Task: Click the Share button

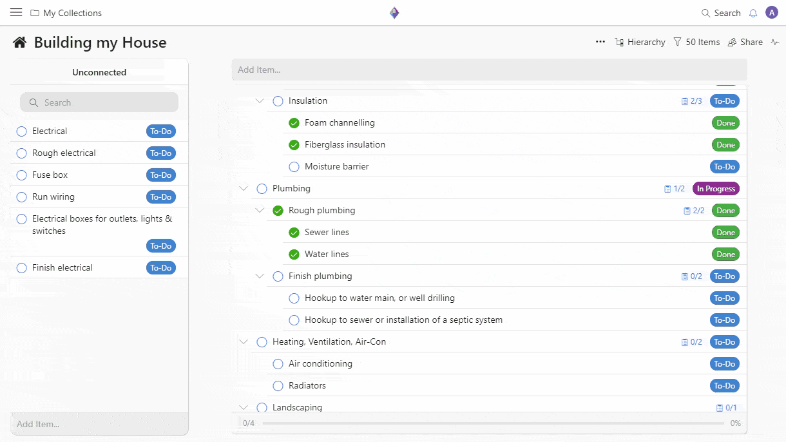Action: click(745, 42)
